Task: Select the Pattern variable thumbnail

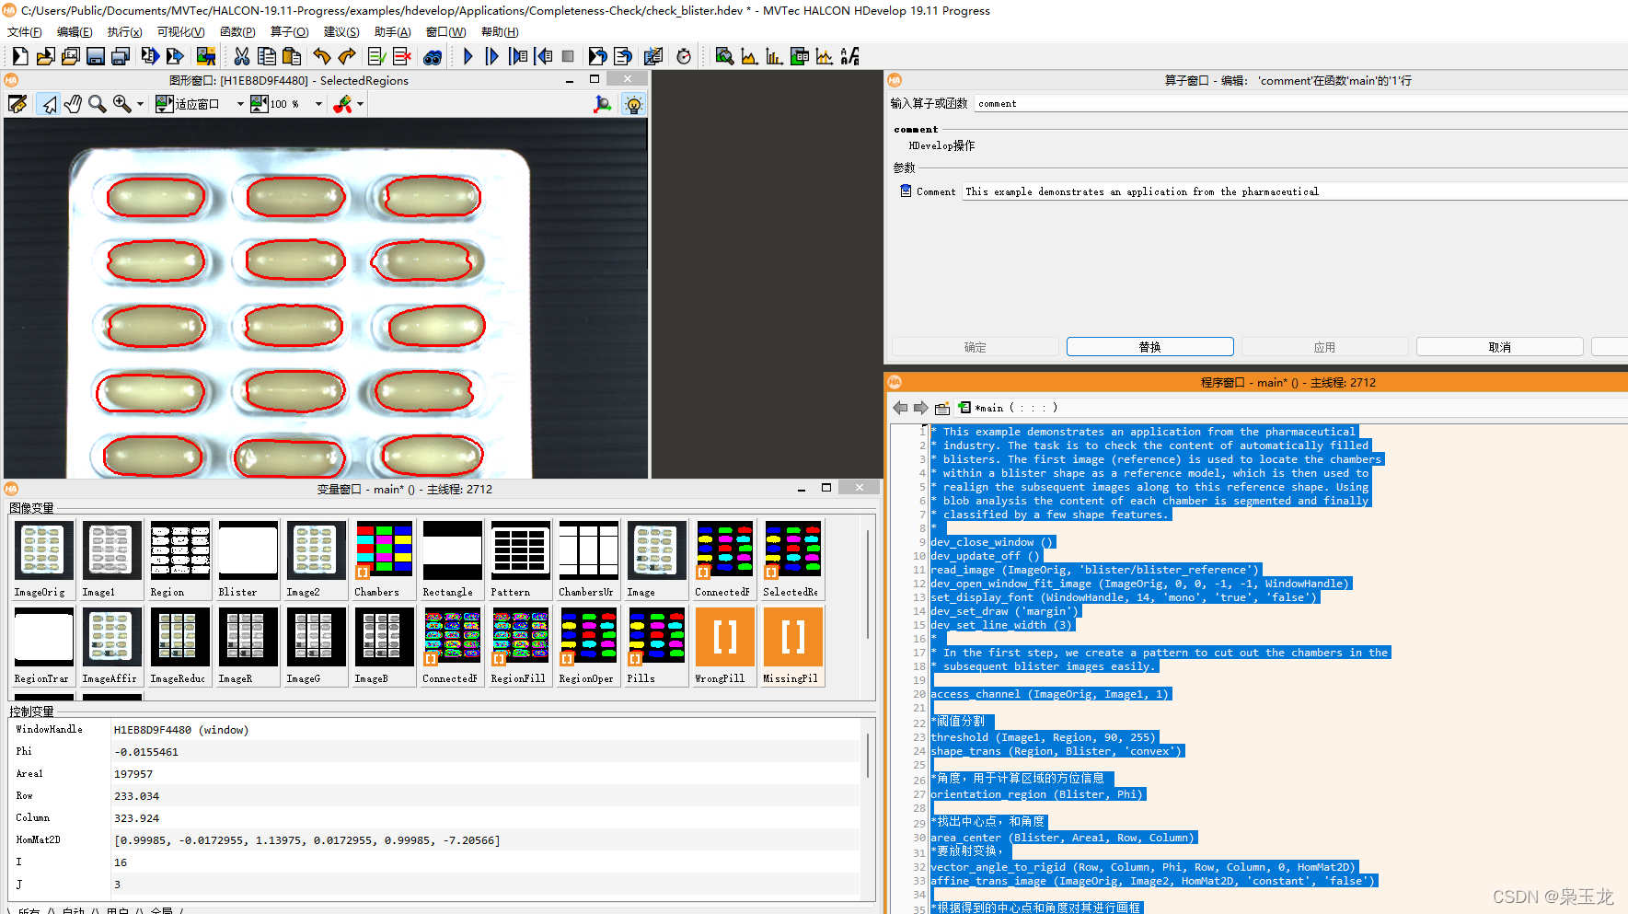Action: tap(520, 559)
